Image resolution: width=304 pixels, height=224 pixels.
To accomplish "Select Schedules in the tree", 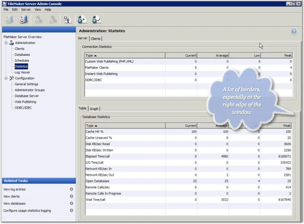I will [22, 60].
